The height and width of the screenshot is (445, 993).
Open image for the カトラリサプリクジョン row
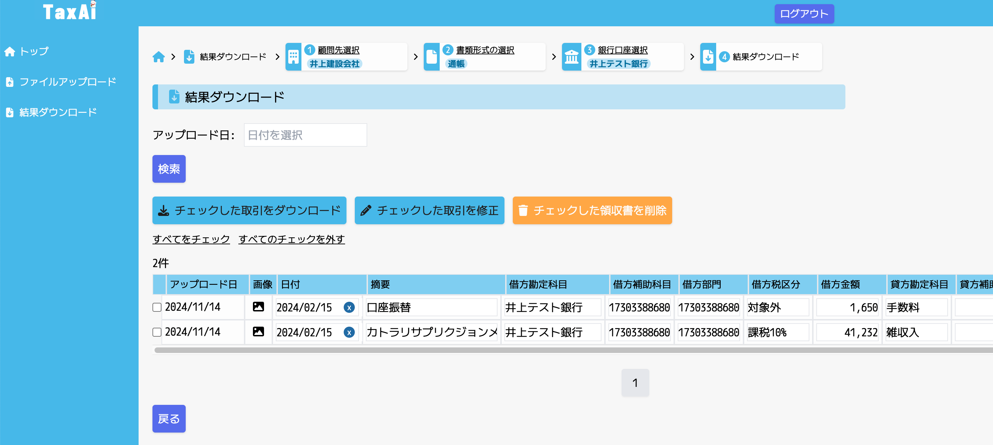point(258,332)
